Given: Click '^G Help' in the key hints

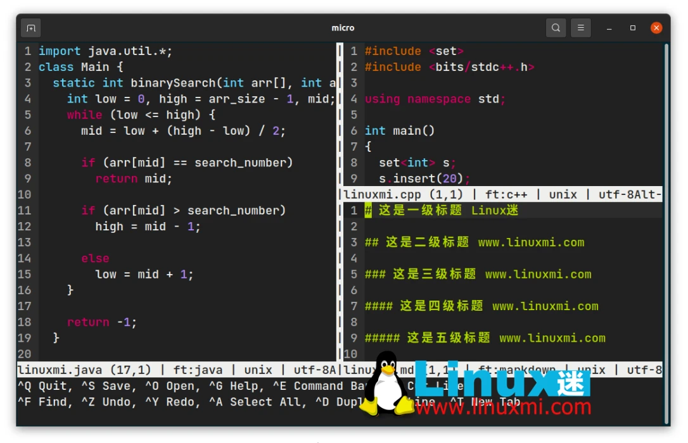Looking at the screenshot, I should click(x=233, y=386).
